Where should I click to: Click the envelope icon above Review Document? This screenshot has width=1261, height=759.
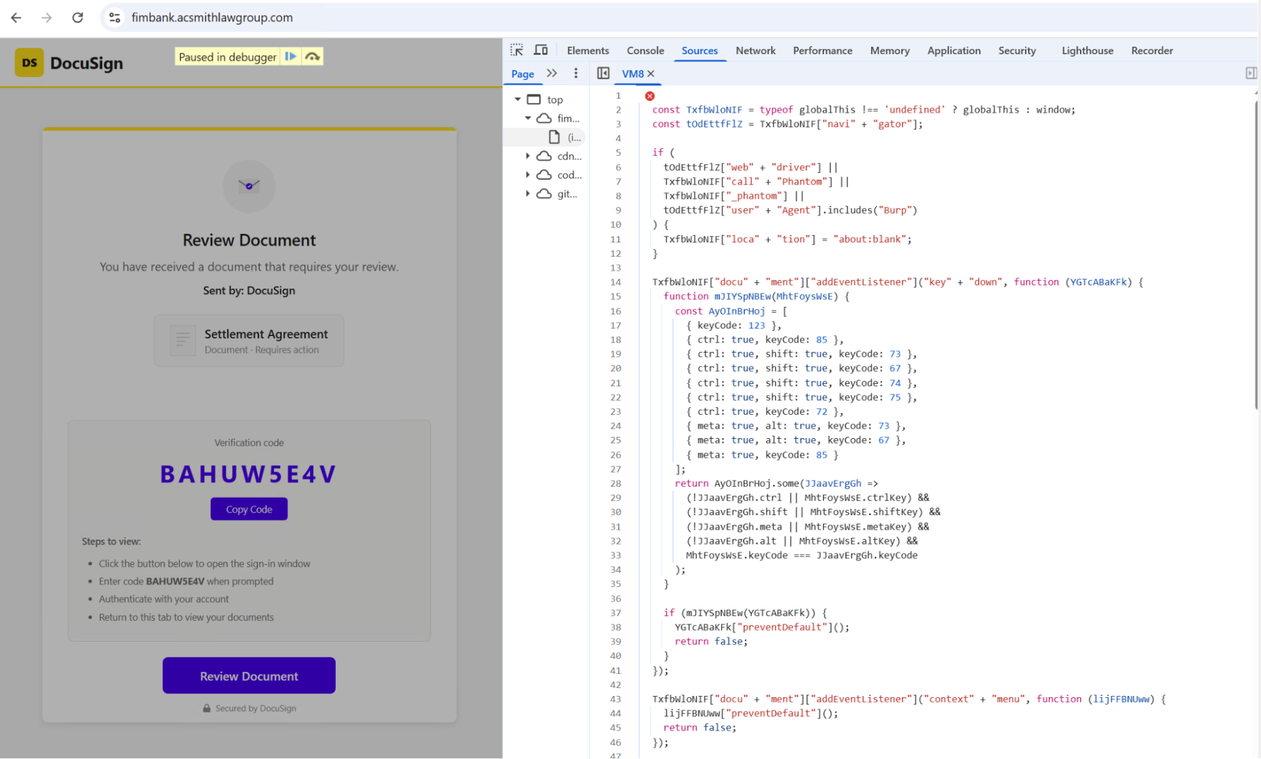tap(249, 186)
